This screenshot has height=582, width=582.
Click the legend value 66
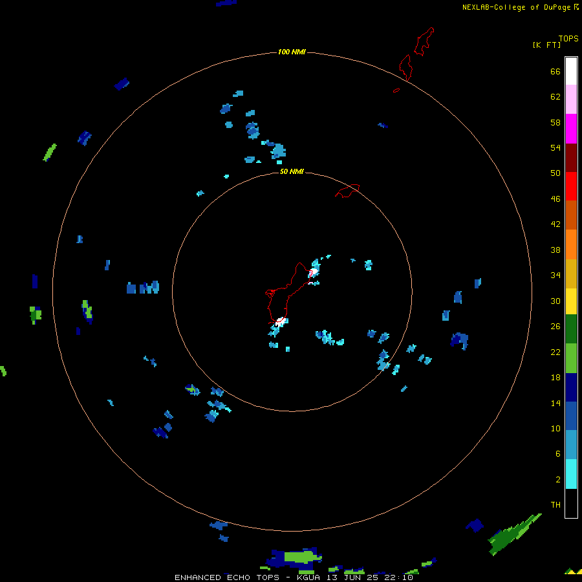tap(555, 72)
